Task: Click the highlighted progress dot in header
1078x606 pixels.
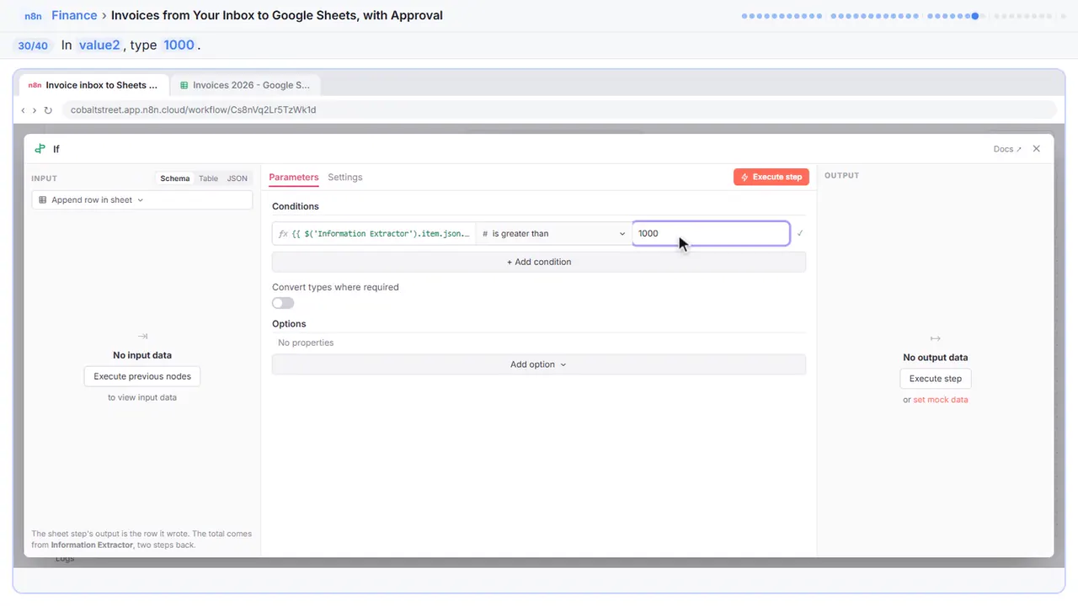Action: click(x=975, y=16)
